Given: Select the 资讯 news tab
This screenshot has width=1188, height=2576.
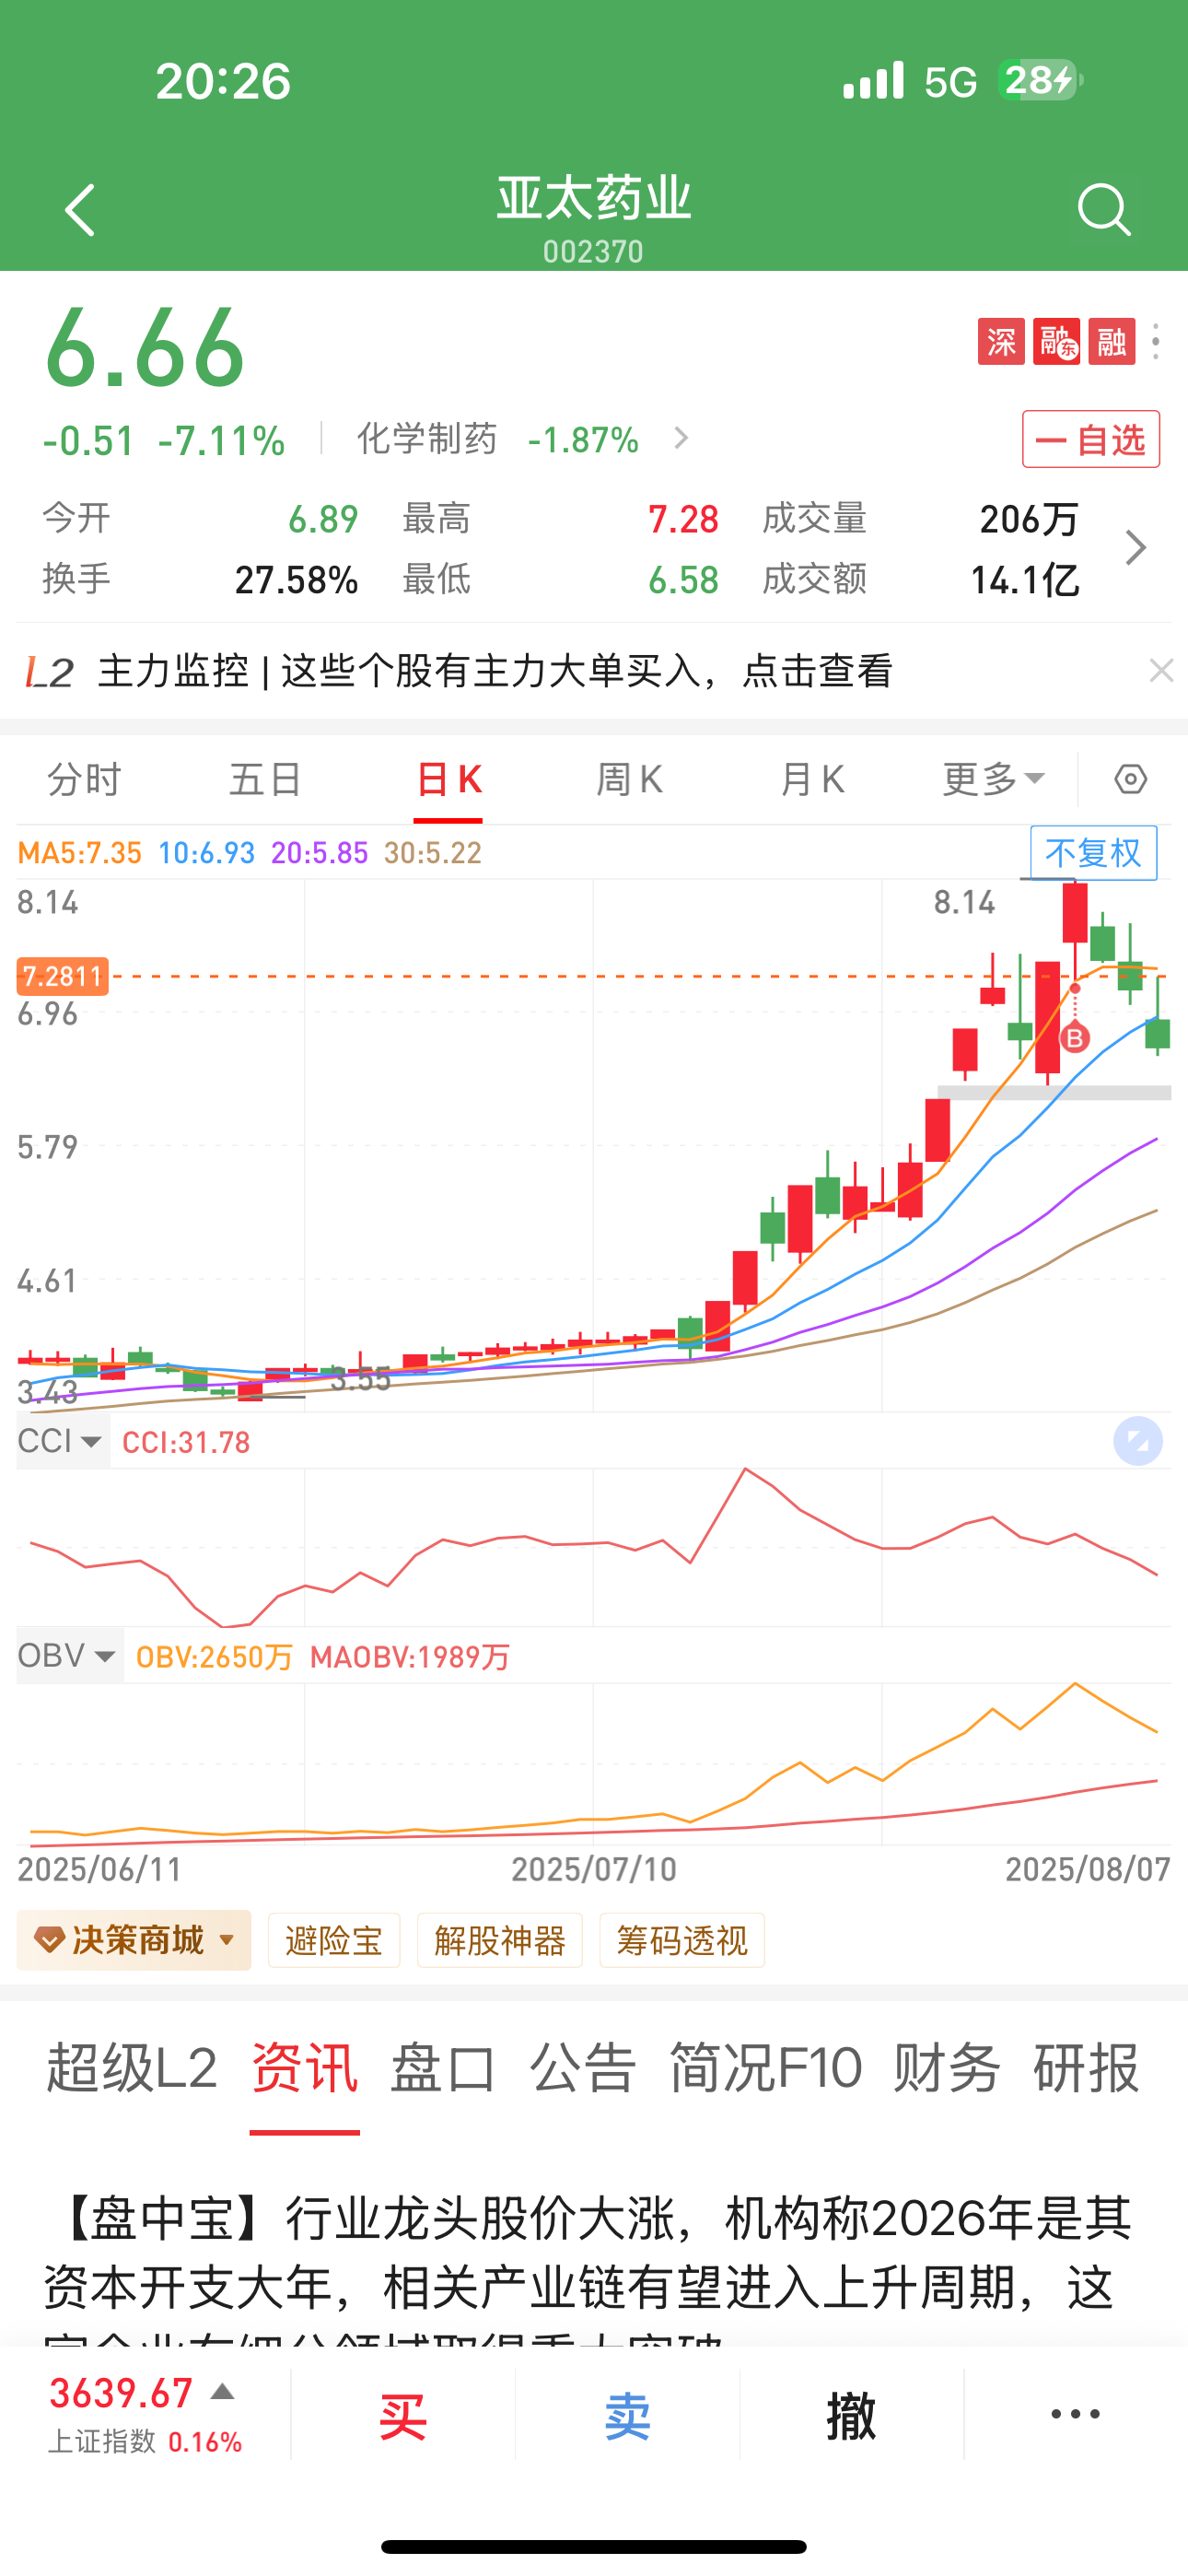Looking at the screenshot, I should coord(305,2068).
